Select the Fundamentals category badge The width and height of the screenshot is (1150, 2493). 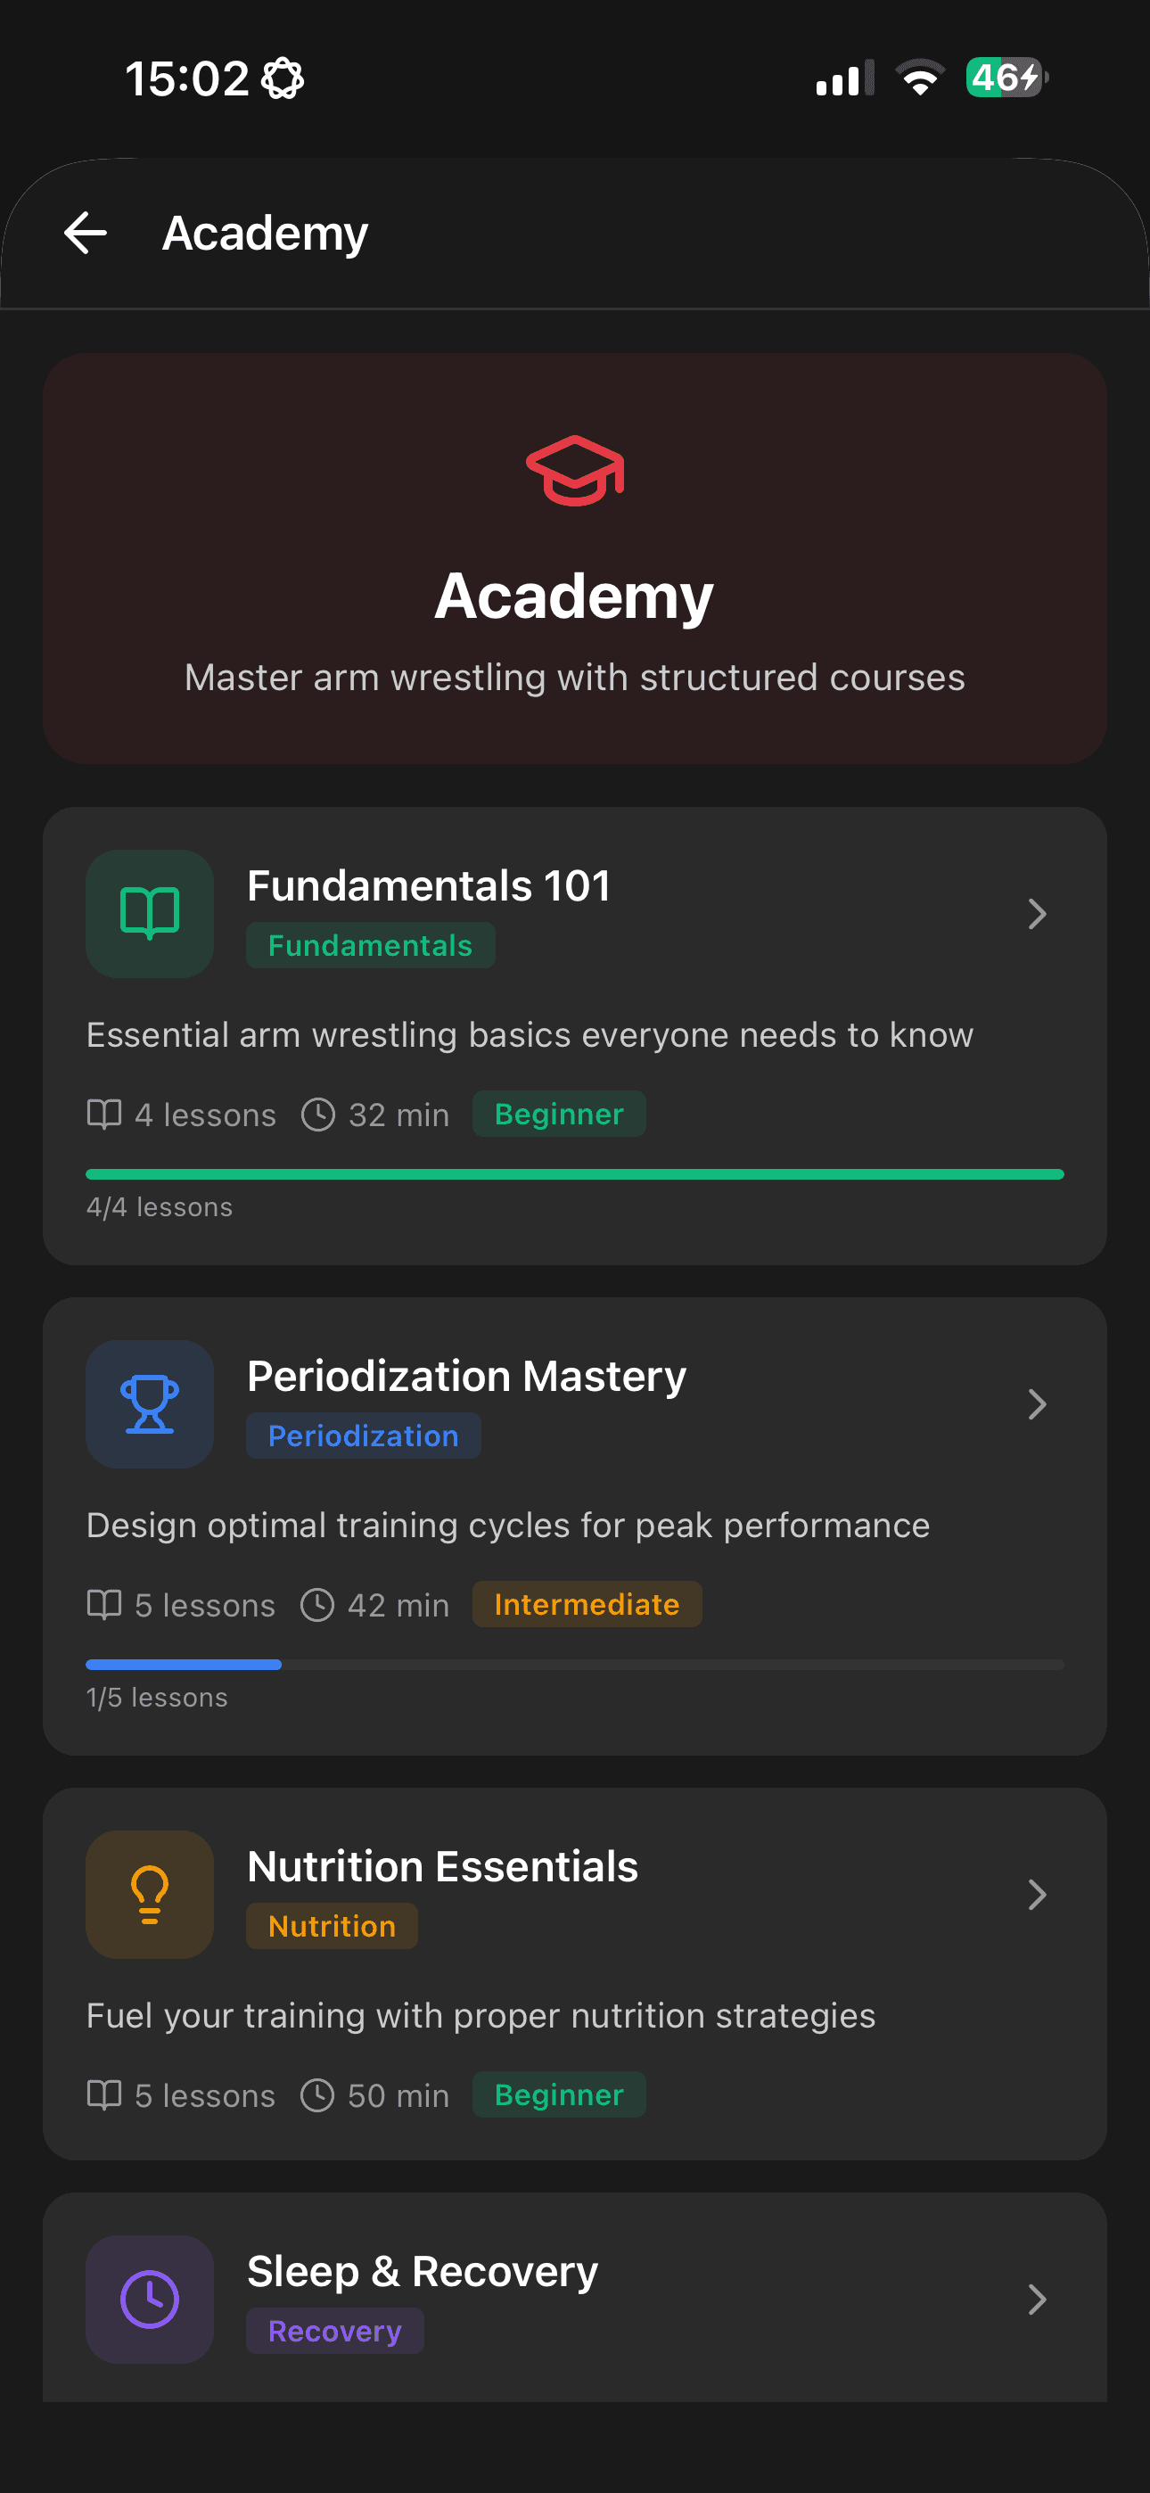click(x=370, y=945)
